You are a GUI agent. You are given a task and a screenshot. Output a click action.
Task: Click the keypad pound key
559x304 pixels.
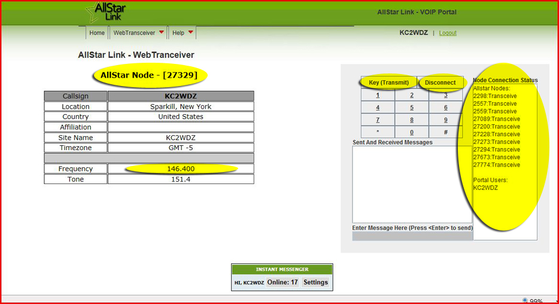(x=446, y=132)
